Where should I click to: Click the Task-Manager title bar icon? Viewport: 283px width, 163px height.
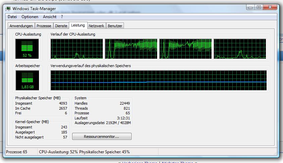(x=8, y=9)
